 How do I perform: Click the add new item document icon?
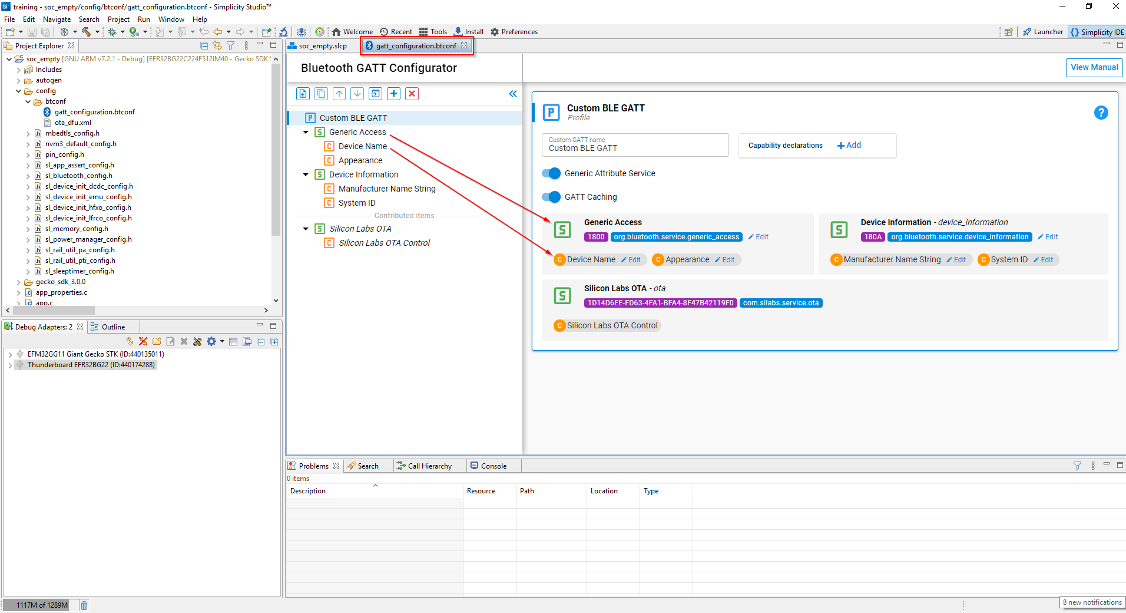(x=303, y=94)
